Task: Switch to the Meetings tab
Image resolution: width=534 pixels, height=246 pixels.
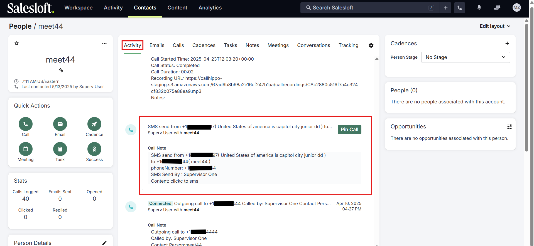Action: tap(278, 45)
